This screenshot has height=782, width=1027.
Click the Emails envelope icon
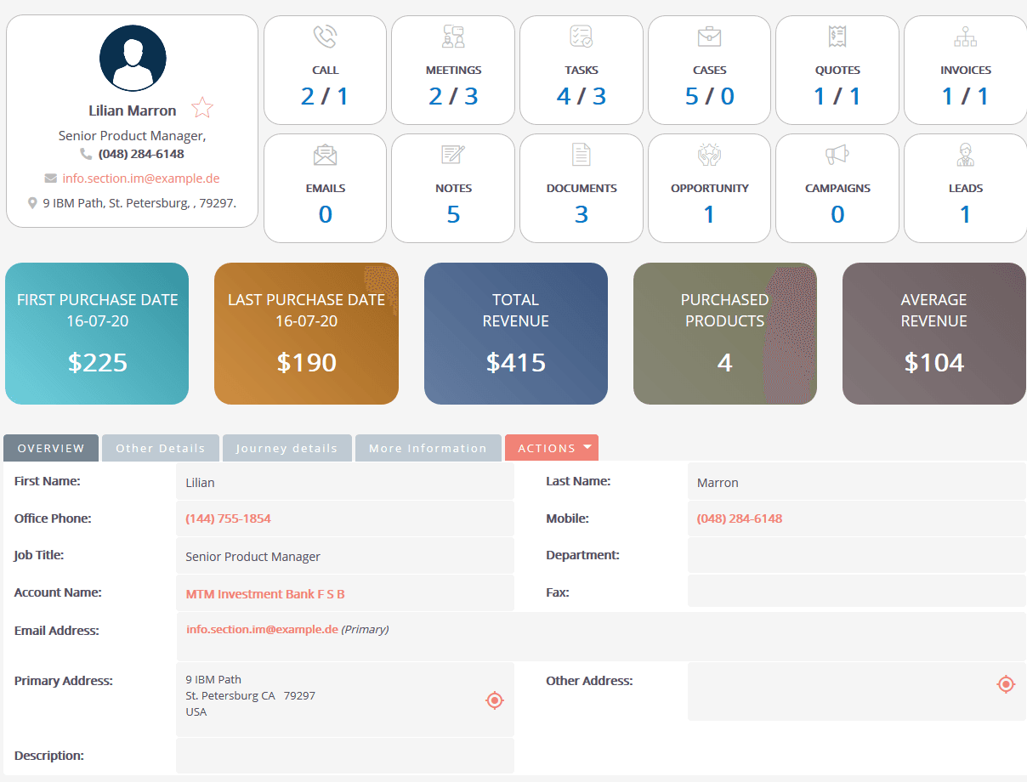click(x=324, y=155)
